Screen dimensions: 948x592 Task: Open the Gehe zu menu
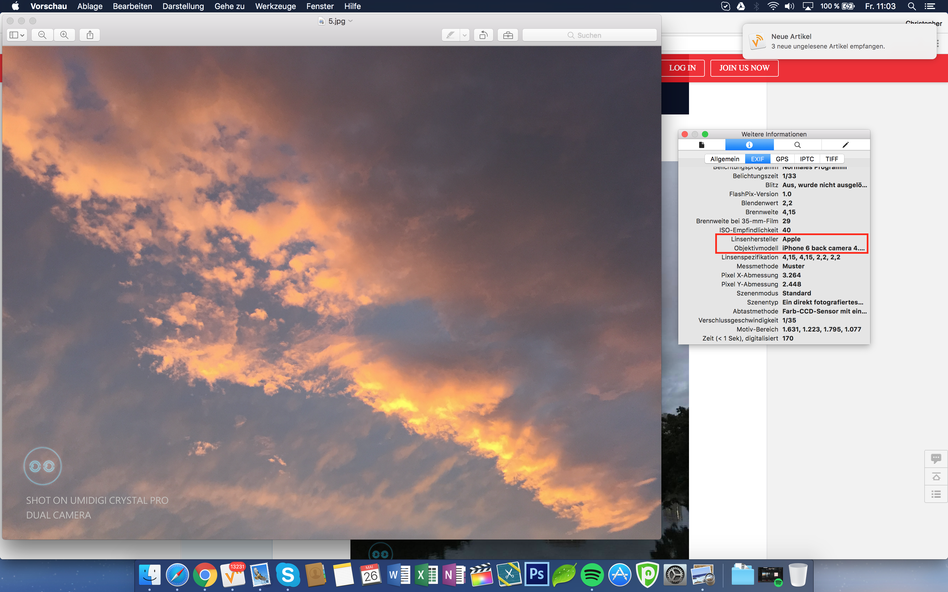pos(229,6)
